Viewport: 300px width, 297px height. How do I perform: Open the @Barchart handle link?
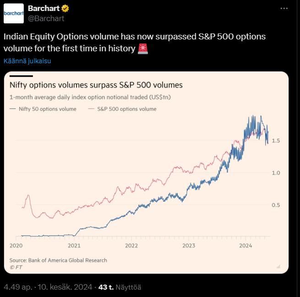tap(46, 18)
